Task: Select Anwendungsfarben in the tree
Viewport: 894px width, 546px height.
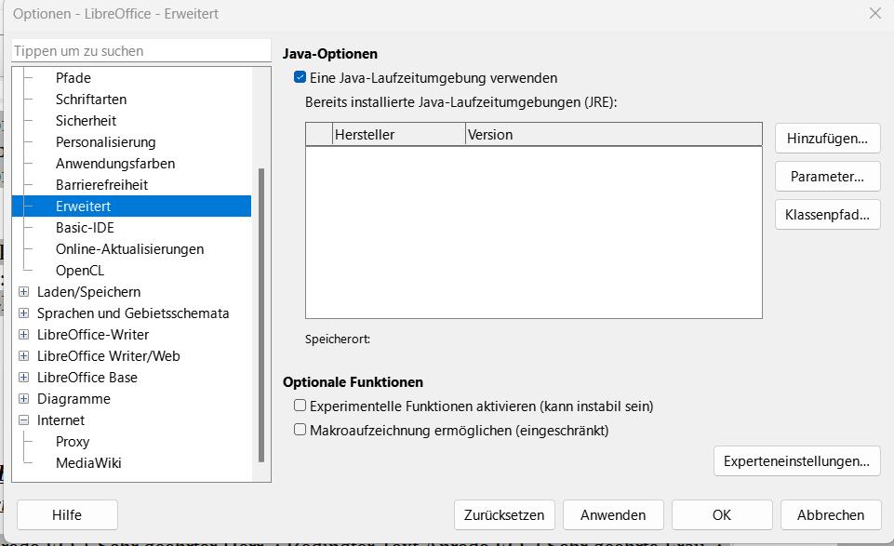Action: tap(115, 164)
